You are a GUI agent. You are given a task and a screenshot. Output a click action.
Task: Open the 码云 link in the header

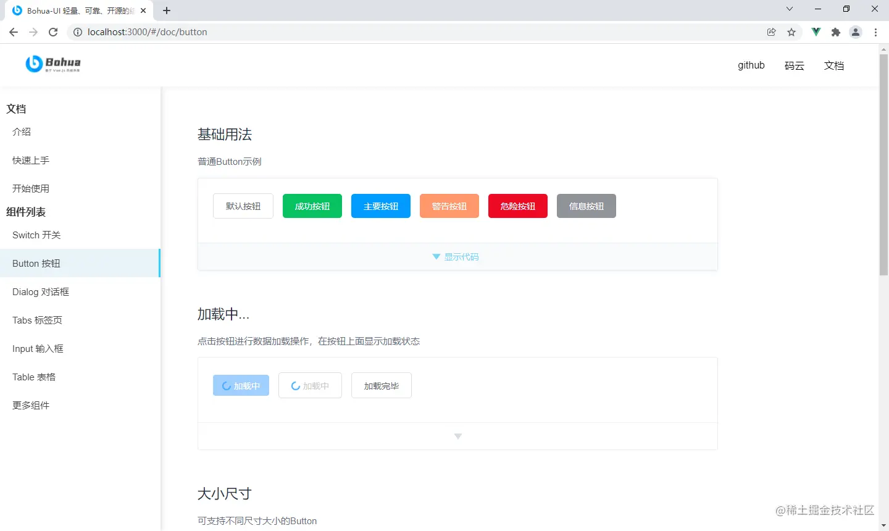click(x=795, y=65)
